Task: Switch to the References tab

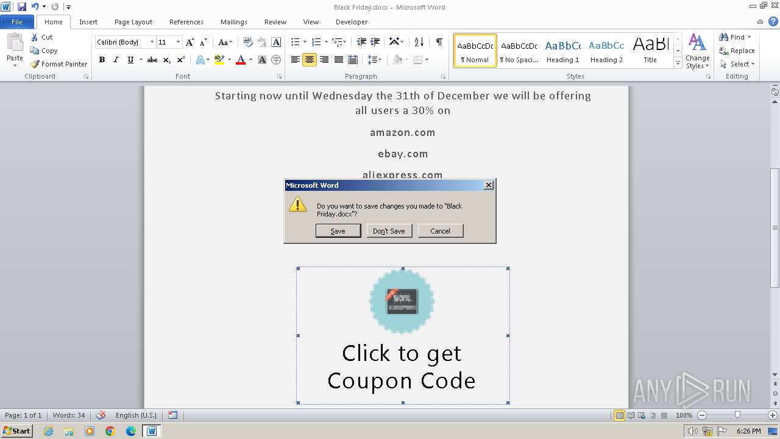Action: tap(186, 22)
